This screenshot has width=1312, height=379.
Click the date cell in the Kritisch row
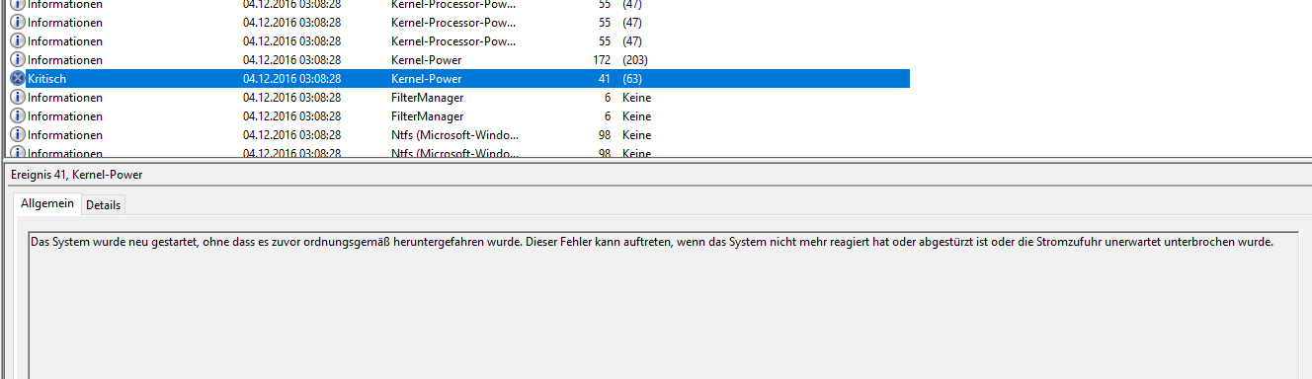tap(292, 79)
